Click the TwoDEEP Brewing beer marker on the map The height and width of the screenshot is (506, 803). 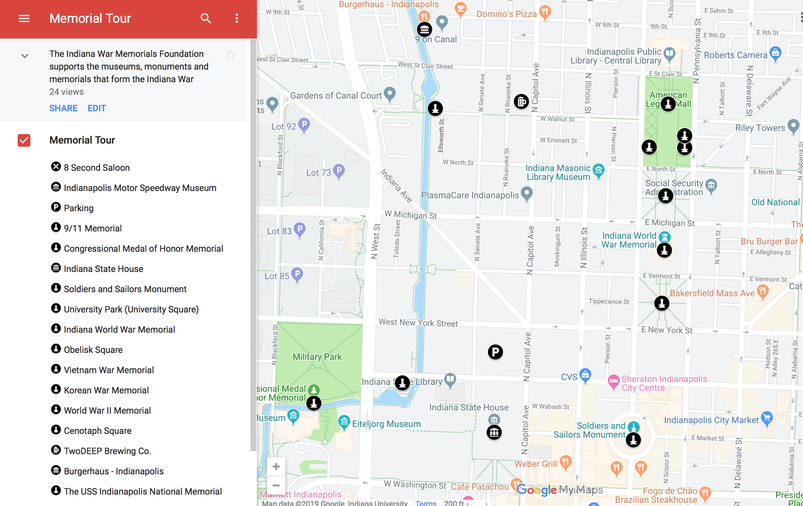(521, 102)
